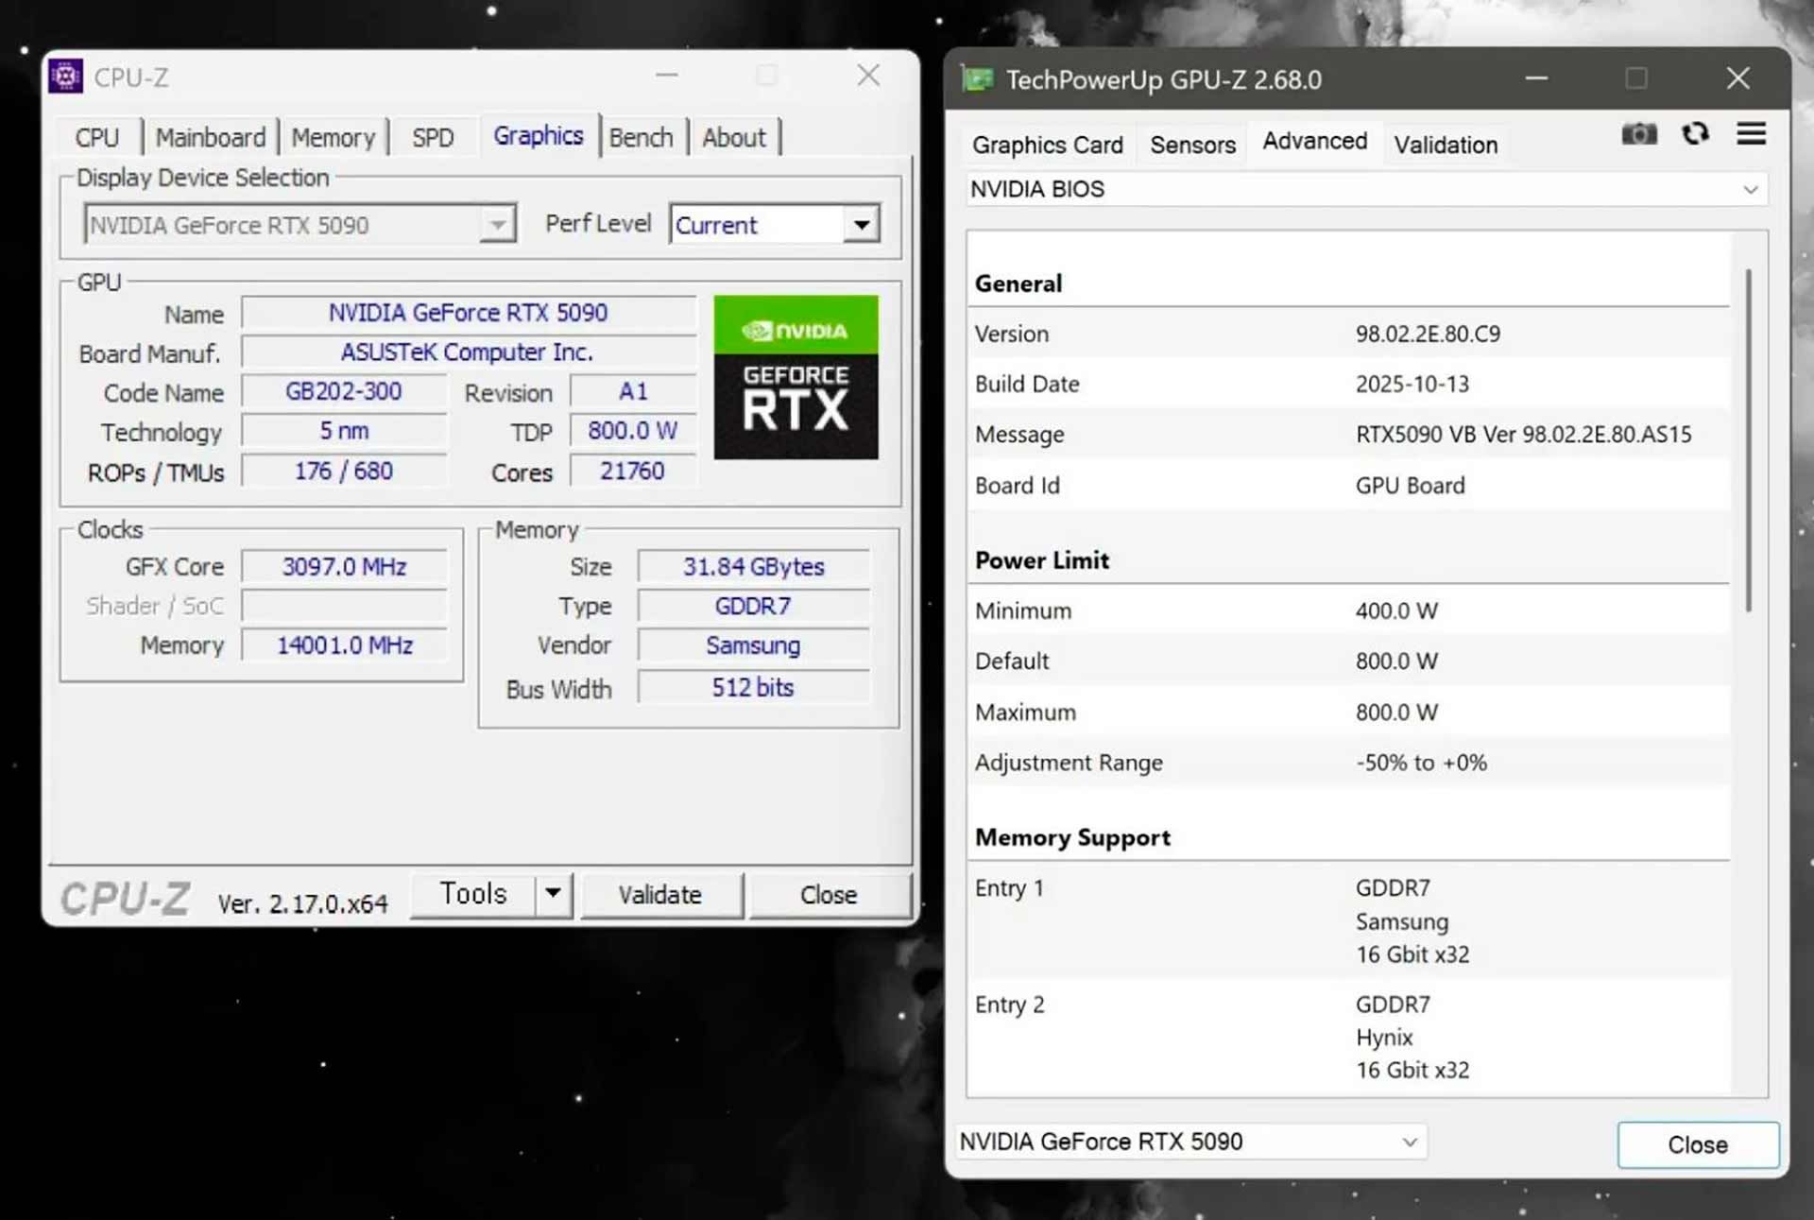
Task: Select the Bench tab in CPU-Z
Action: point(642,136)
